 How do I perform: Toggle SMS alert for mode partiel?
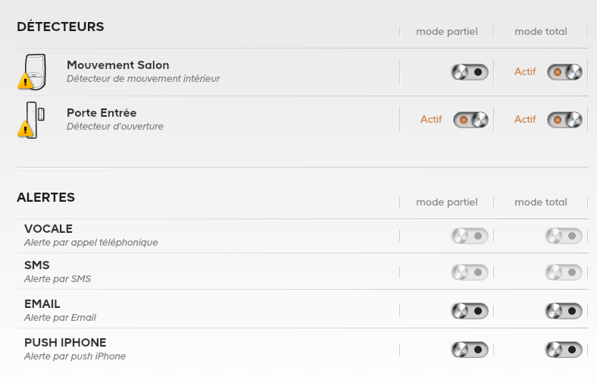pos(470,272)
